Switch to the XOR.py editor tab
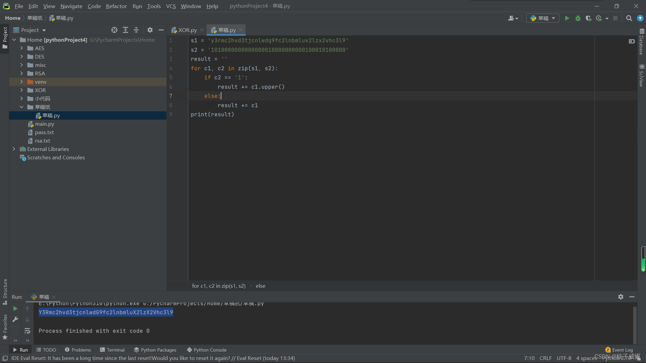The image size is (646, 363). pyautogui.click(x=187, y=30)
